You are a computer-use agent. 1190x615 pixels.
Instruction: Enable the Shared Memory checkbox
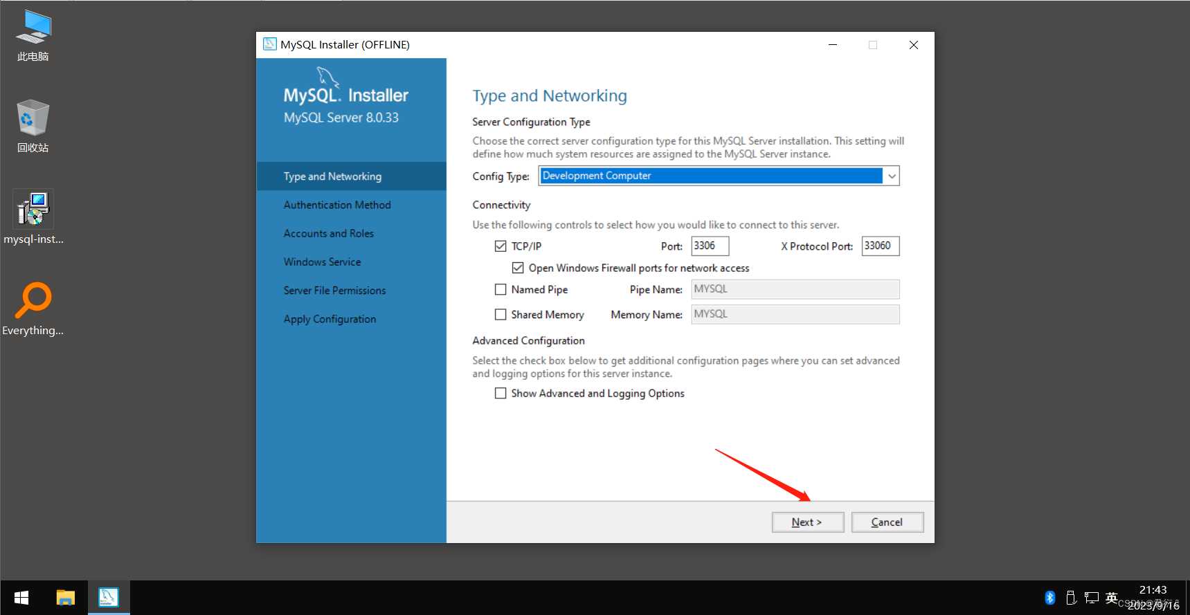(x=501, y=315)
